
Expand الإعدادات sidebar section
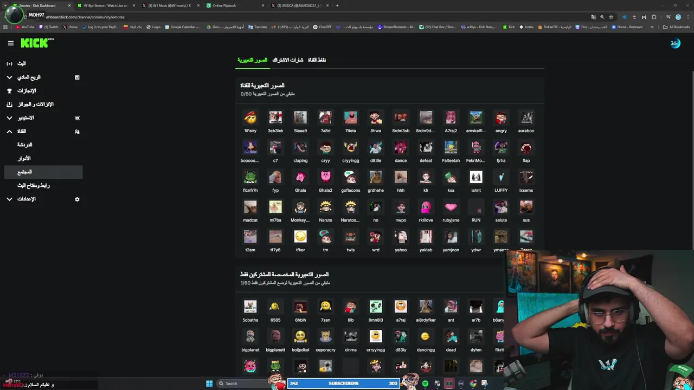pos(43,199)
